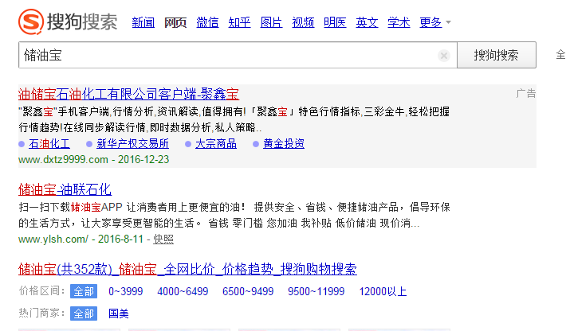
Task: Open the 新华产权交易所 sub-link
Action: click(x=133, y=144)
